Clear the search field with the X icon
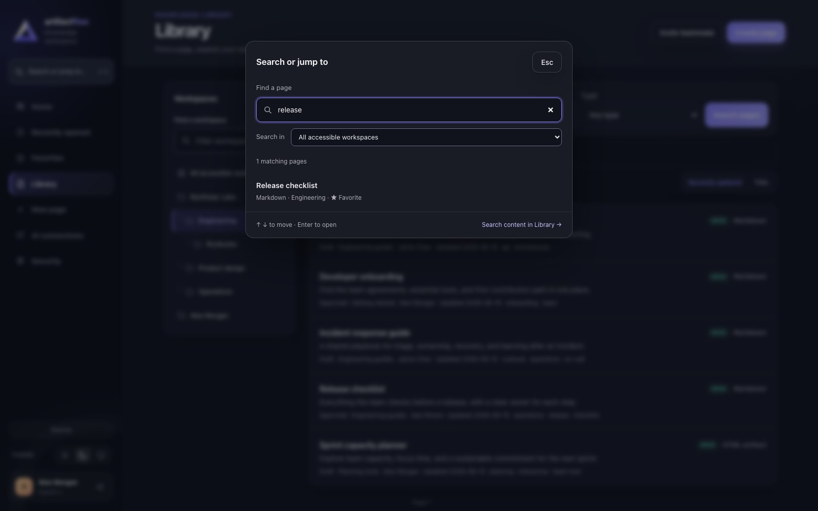The height and width of the screenshot is (511, 818). 551,110
